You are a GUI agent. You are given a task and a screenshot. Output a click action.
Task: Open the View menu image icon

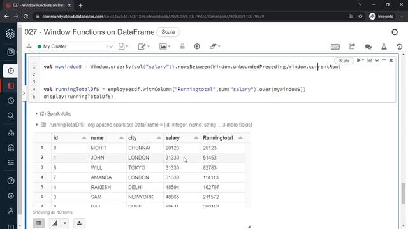164,46
